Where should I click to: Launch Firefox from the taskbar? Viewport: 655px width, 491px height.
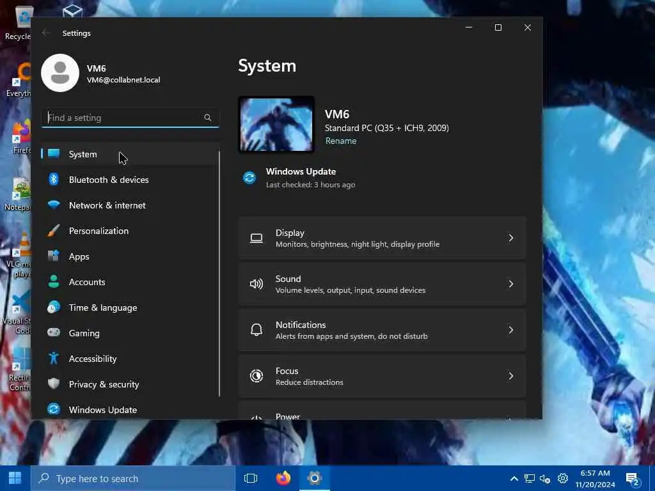[x=283, y=478]
